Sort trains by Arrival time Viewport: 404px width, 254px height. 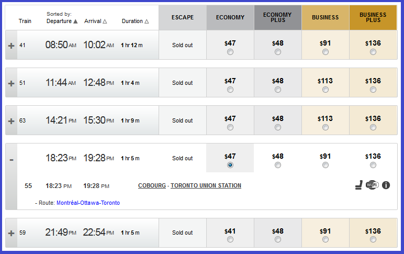point(95,21)
